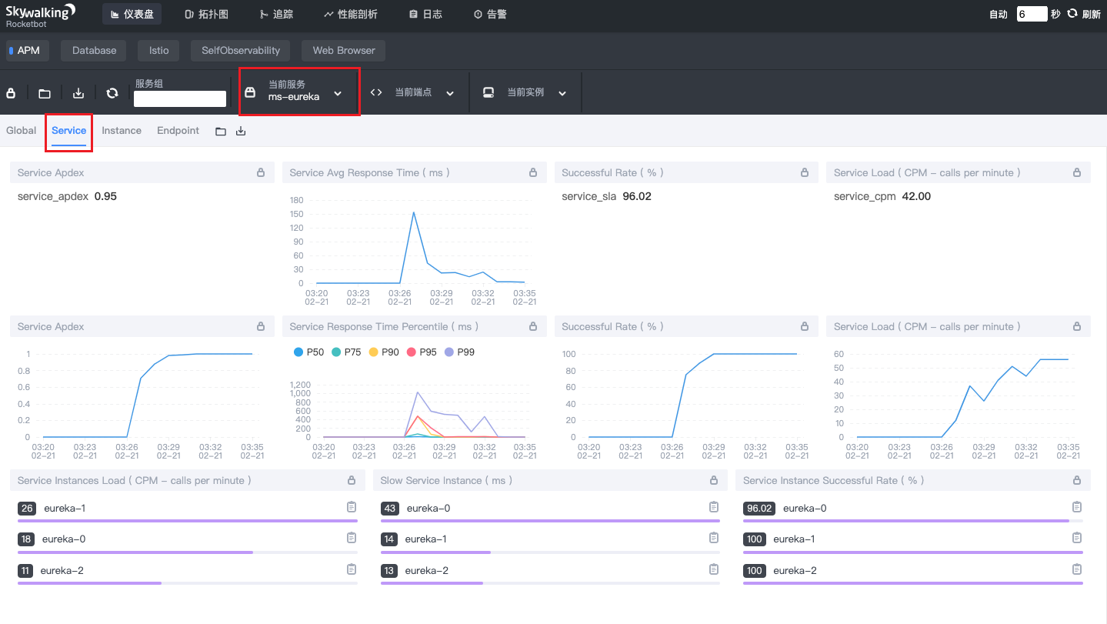Image resolution: width=1107 pixels, height=624 pixels.
Task: Click the "service_cpm" metric label
Action: tap(865, 196)
